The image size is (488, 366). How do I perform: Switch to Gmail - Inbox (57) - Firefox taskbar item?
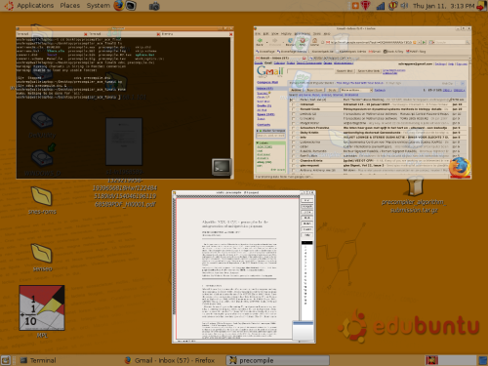coord(170,360)
